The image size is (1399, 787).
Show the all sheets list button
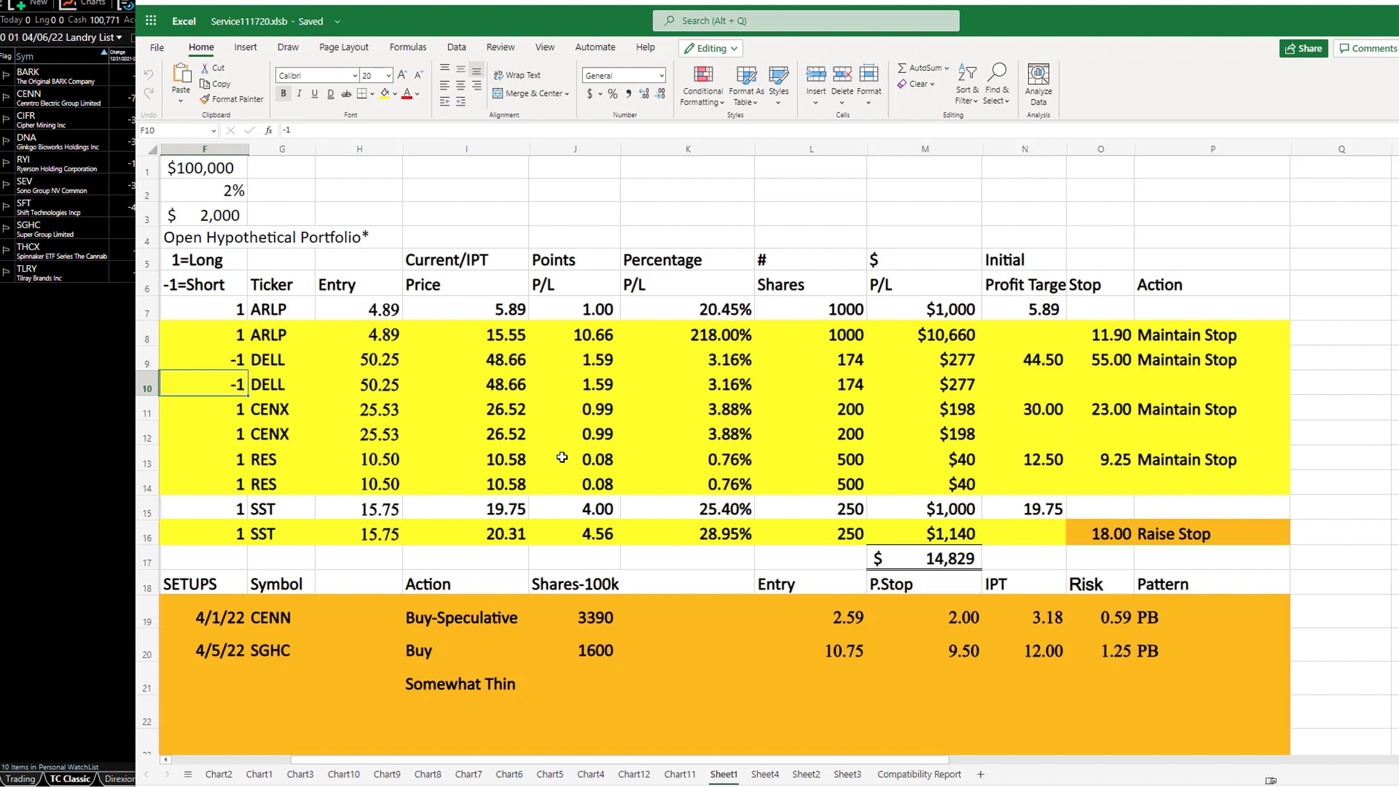click(188, 774)
